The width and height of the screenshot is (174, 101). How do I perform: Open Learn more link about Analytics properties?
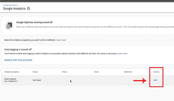coord(61,40)
